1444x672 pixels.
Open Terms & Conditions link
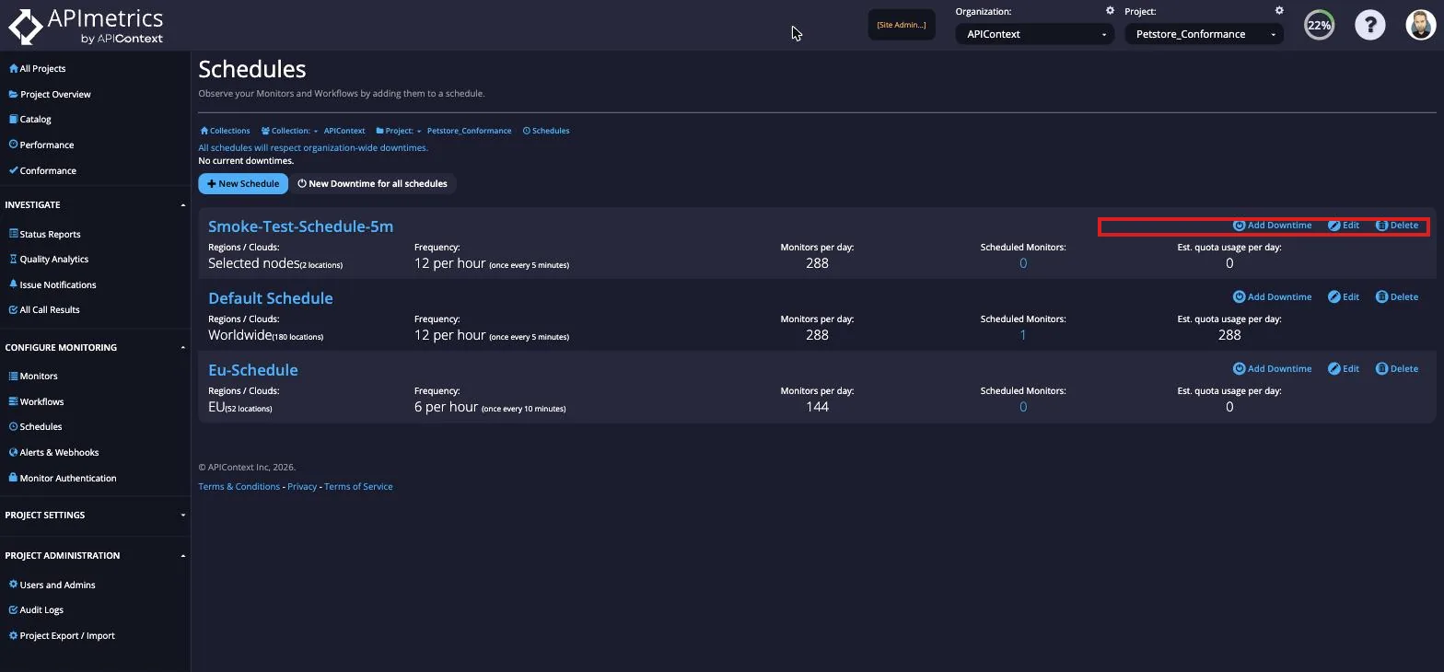[239, 486]
